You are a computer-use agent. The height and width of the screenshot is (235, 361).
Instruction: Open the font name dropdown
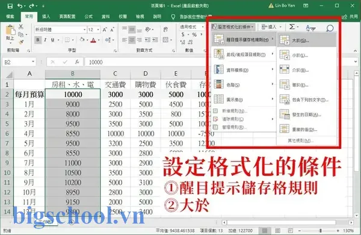click(x=84, y=30)
